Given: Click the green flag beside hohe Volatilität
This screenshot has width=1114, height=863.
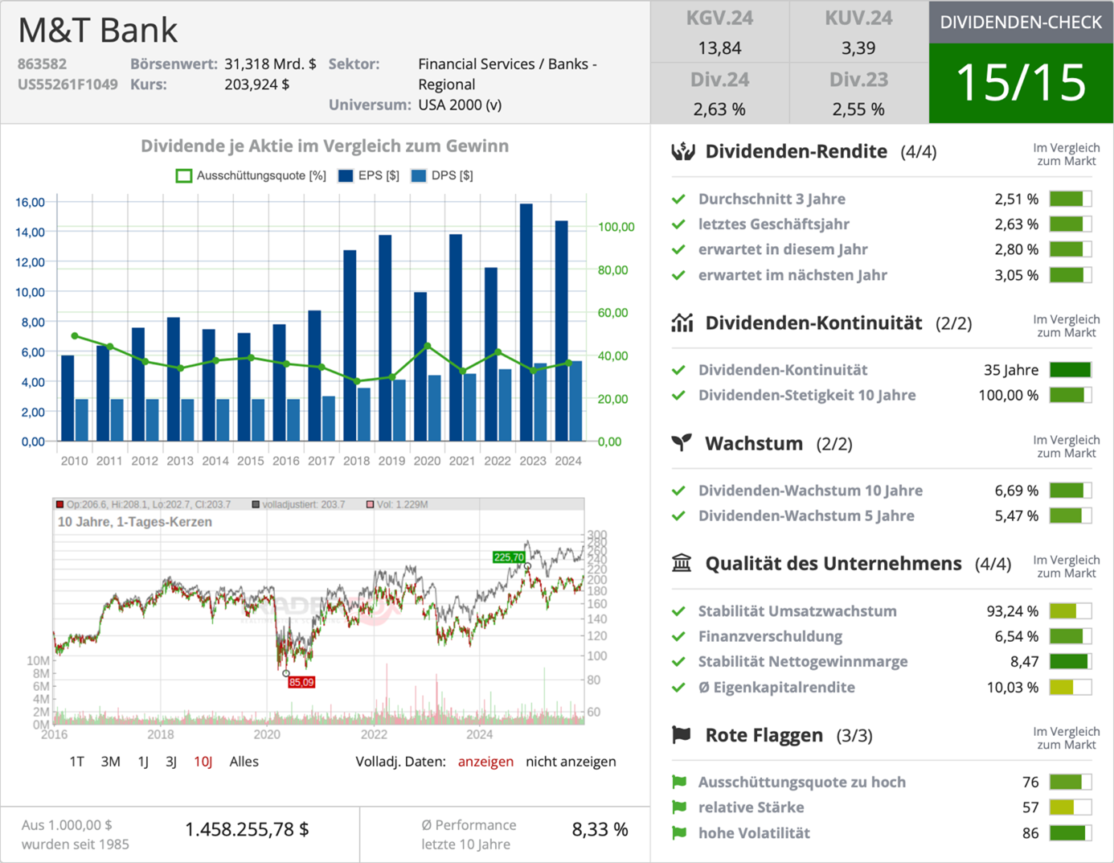Looking at the screenshot, I should coord(678,832).
